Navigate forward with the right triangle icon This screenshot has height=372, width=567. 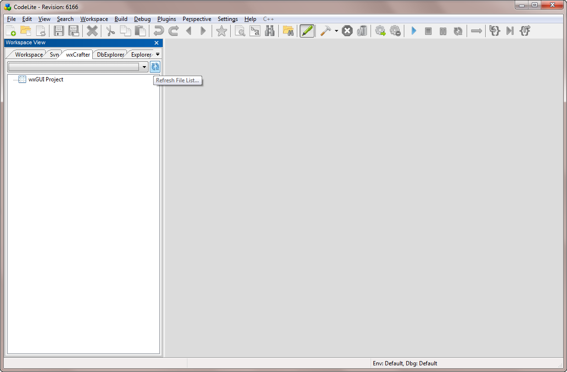203,31
